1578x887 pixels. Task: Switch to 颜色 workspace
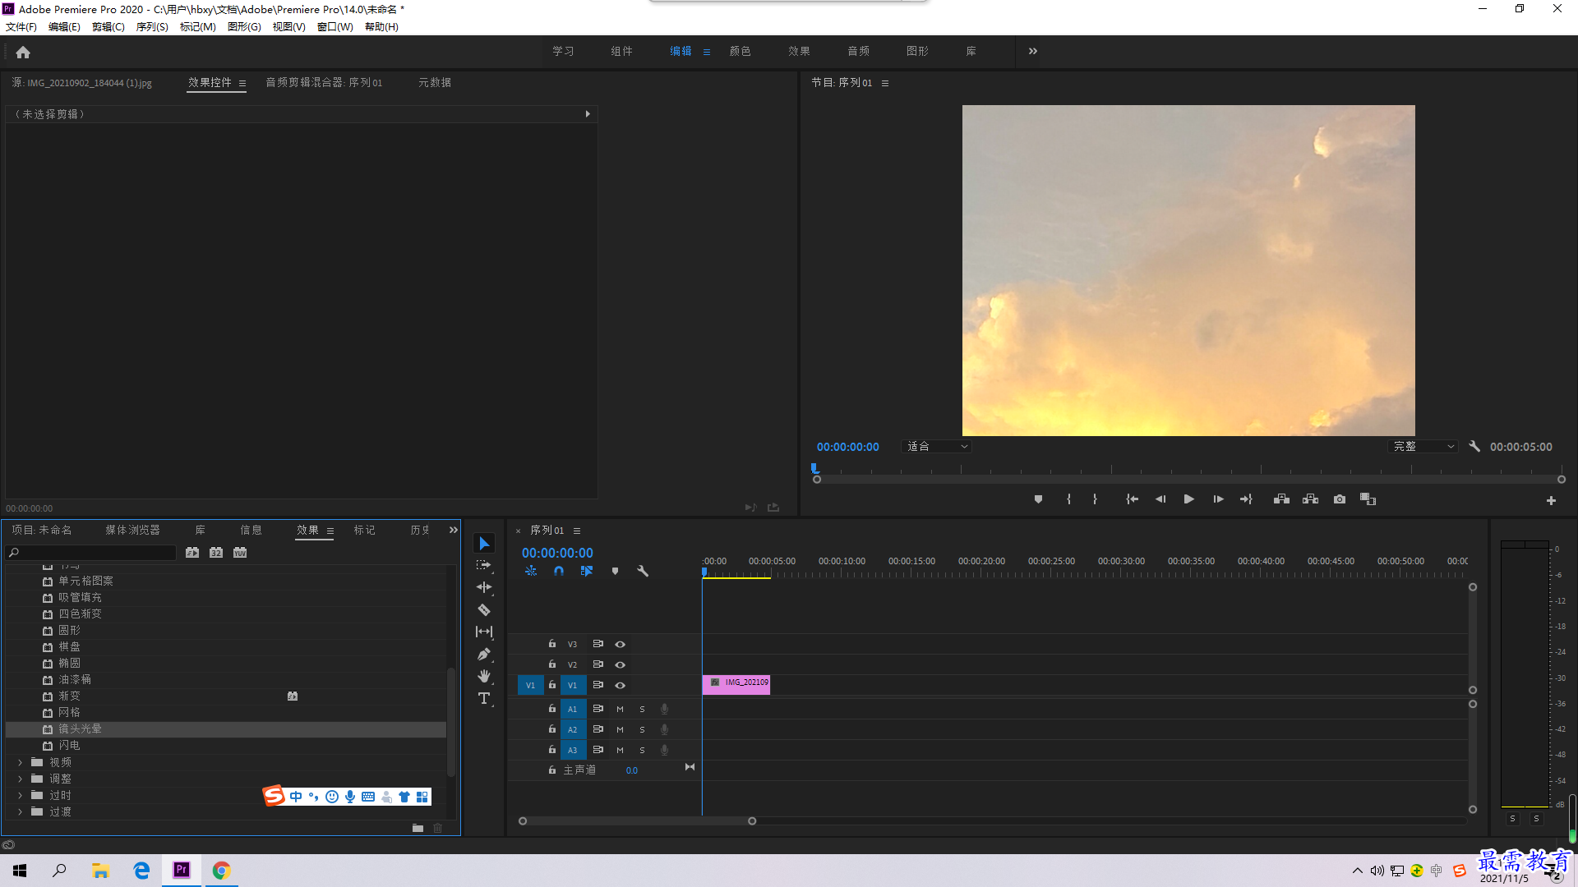(740, 51)
